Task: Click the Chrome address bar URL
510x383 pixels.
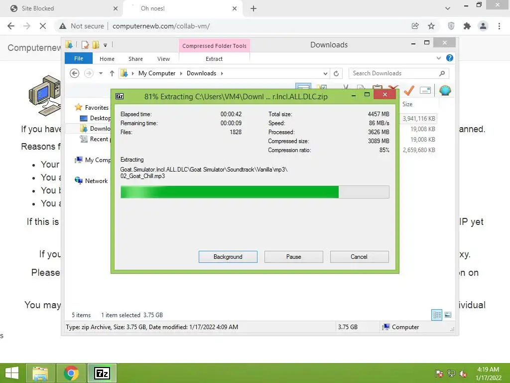Action: 161,26
